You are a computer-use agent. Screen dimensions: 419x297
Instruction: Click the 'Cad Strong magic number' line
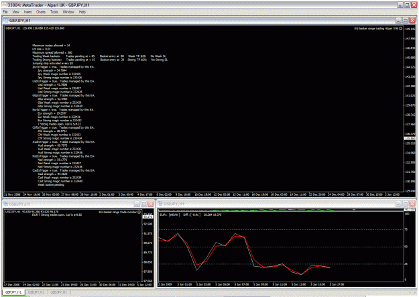60,181
